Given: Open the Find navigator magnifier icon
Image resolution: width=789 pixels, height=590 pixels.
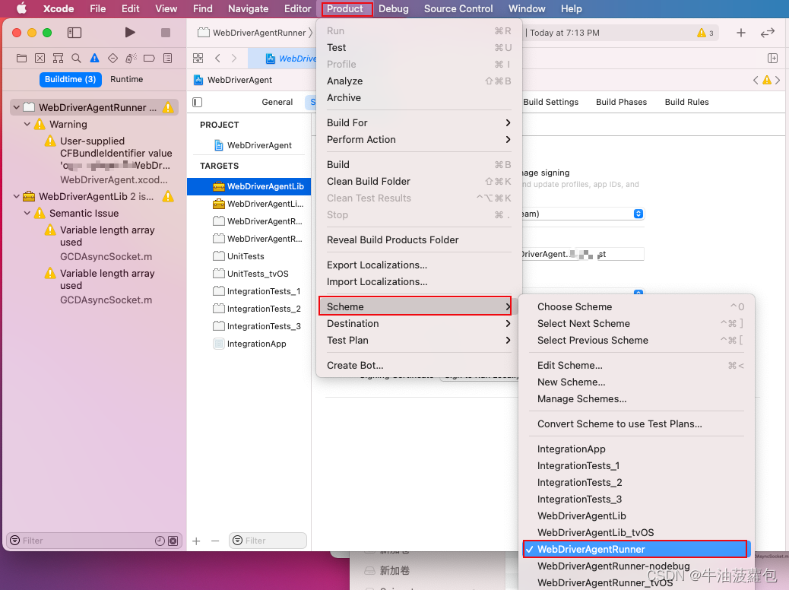Looking at the screenshot, I should coord(76,59).
